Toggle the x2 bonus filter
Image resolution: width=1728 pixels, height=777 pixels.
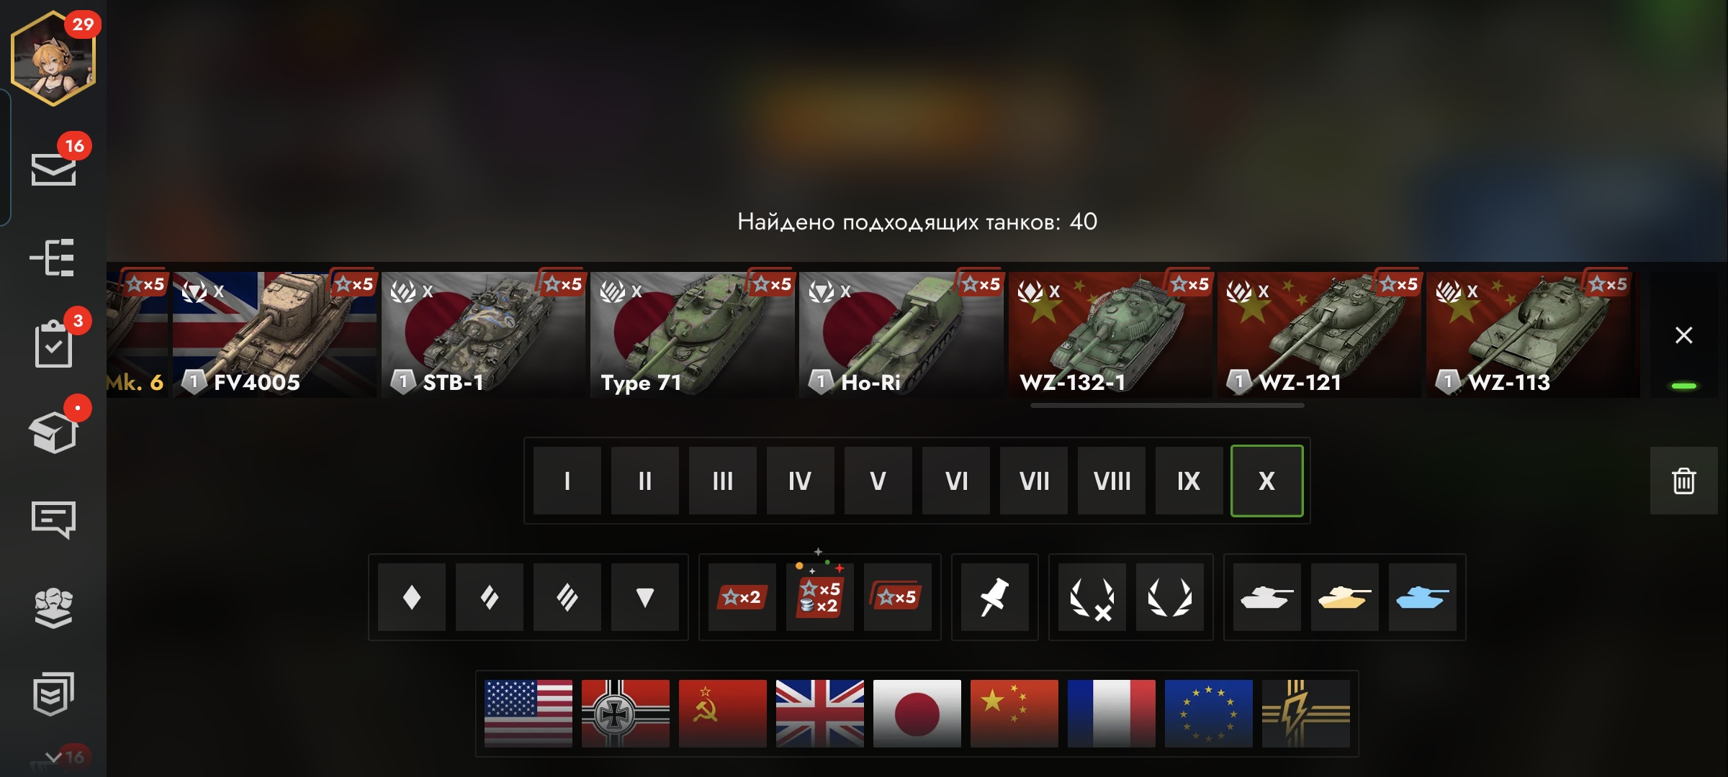click(x=742, y=597)
